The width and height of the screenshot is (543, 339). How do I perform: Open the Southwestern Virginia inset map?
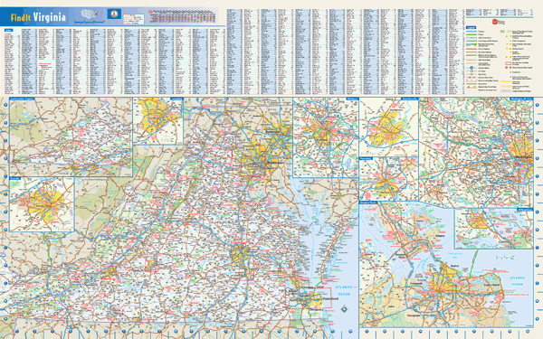pos(71,137)
